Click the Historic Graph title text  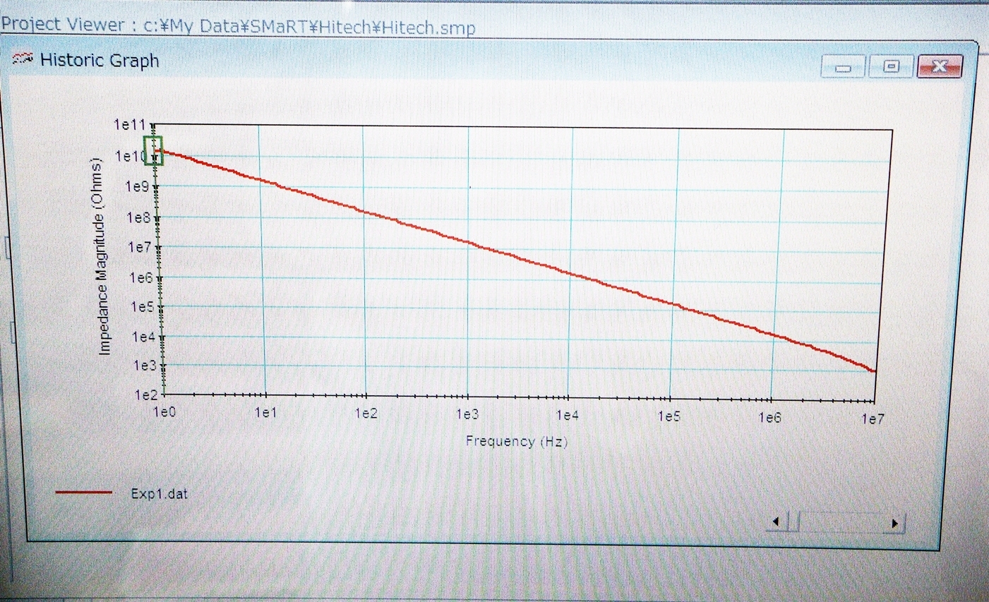tap(100, 60)
